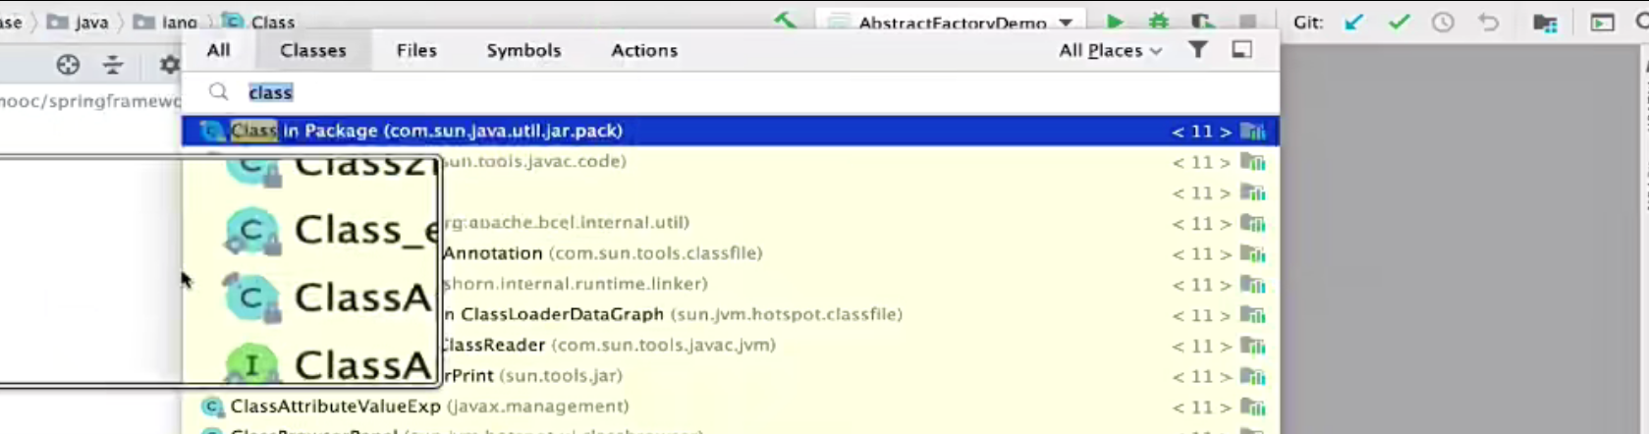
Task: Click the search field containing 'class'
Action: (687, 91)
